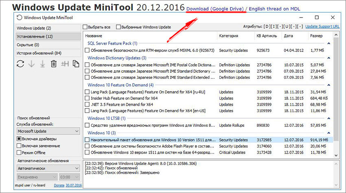The image size is (346, 193).
Task: Collapse the Windows Dictionary Updates group
Action: point(328,58)
